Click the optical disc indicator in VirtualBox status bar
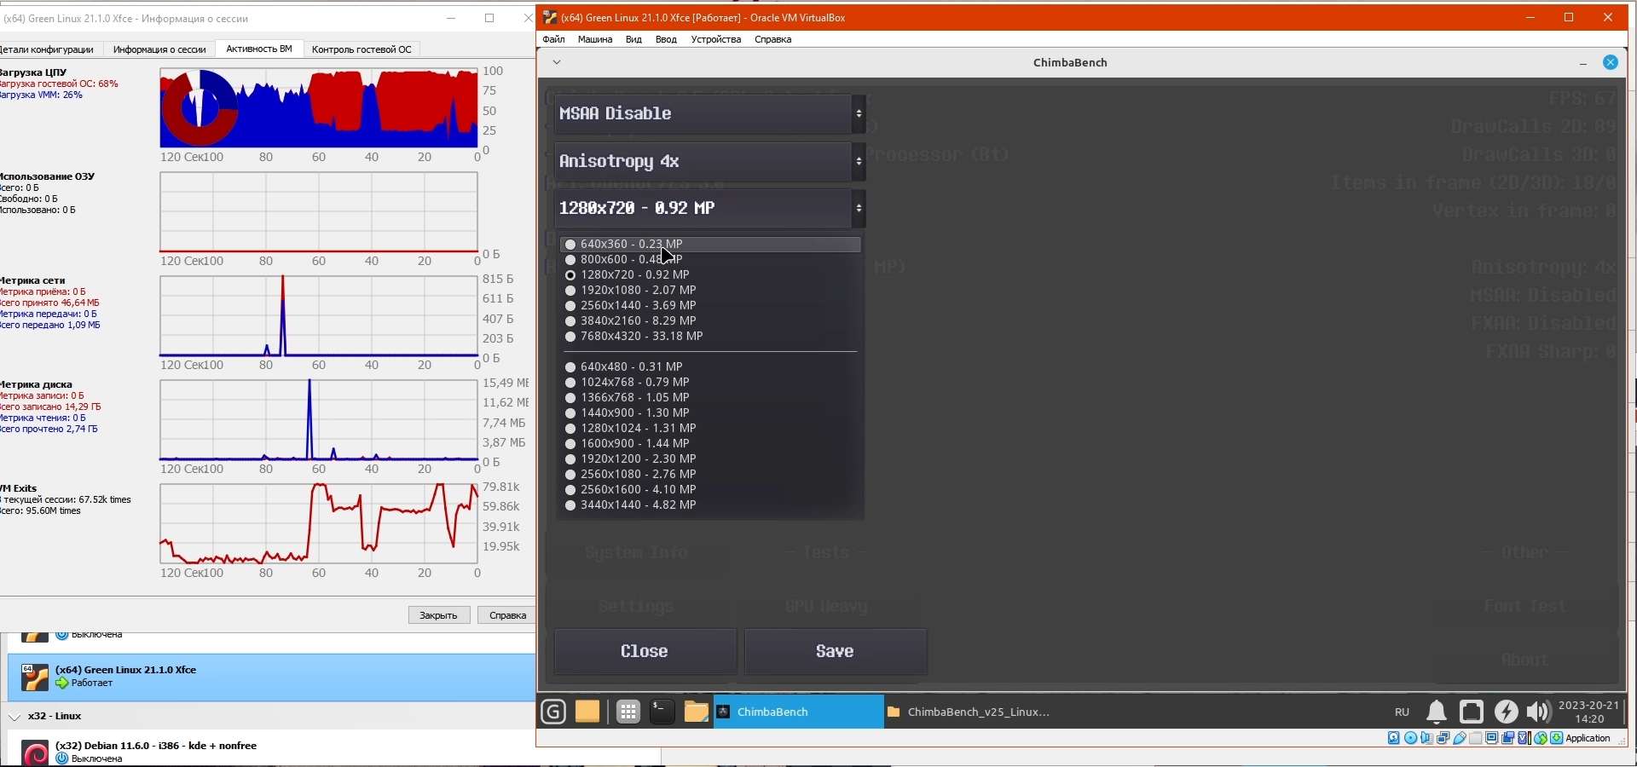The height and width of the screenshot is (767, 1637). 1410,738
